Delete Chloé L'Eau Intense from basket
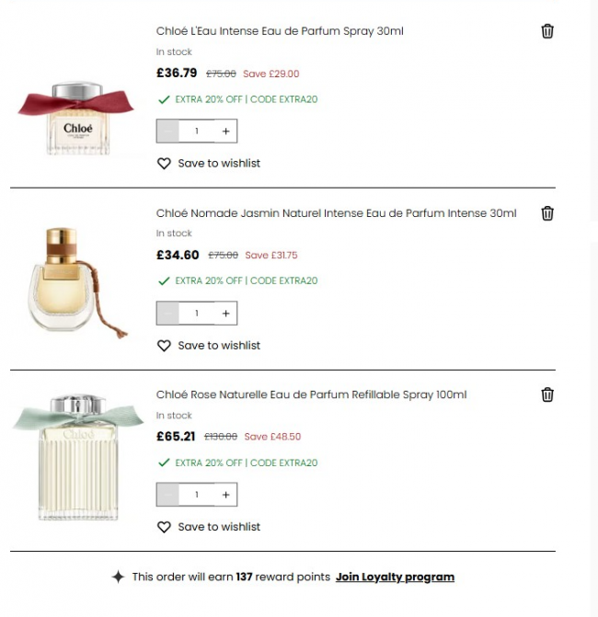The image size is (598, 617). coord(547,31)
